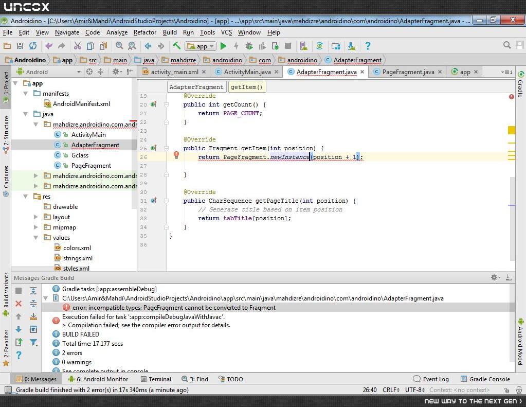Image resolution: width=526 pixels, height=407 pixels.
Task: Collapse the res folder node
Action: click(x=26, y=197)
